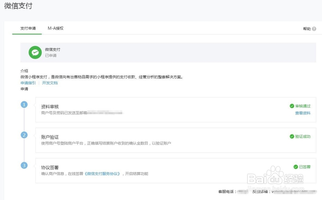Click the 微信支付 page title
This screenshot has height=200, width=322.
click(x=18, y=6)
